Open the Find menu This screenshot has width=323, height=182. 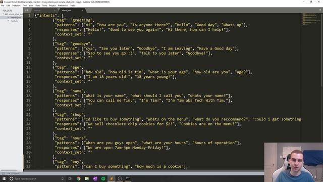(x=25, y=6)
